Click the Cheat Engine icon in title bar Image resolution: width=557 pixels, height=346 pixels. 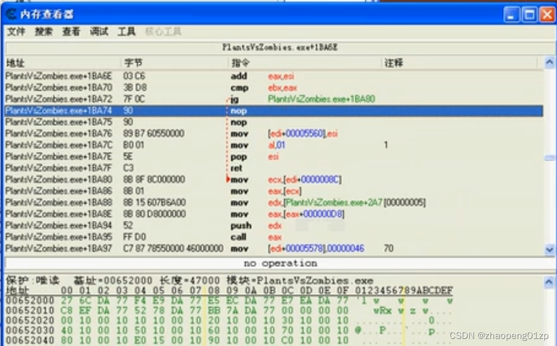pyautogui.click(x=11, y=14)
